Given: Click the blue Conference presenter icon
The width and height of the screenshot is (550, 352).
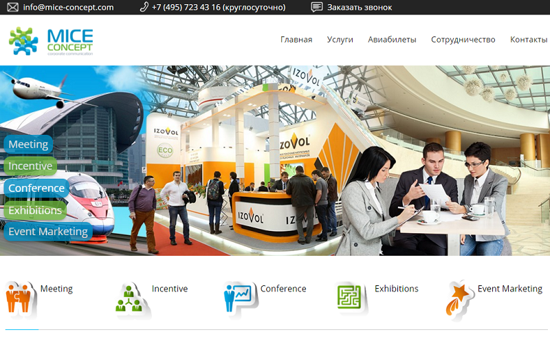Looking at the screenshot, I should point(240,299).
